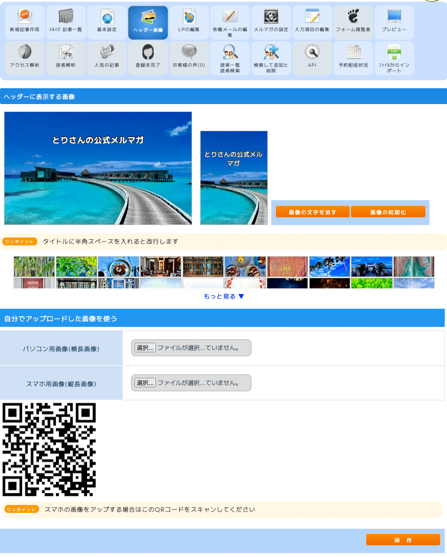Viewport: 447px width, 557px height.
Task: Click text スマホの画像をアップする場合はこのQRコードをスキャンしてください
Action: [x=150, y=509]
